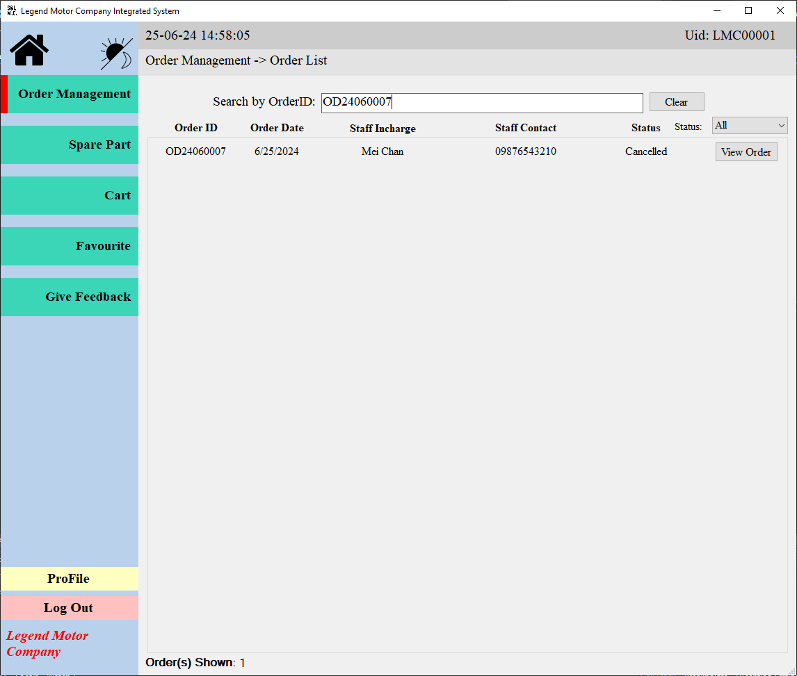Click the Cancelled status of the order
Image resolution: width=797 pixels, height=676 pixels.
(645, 151)
